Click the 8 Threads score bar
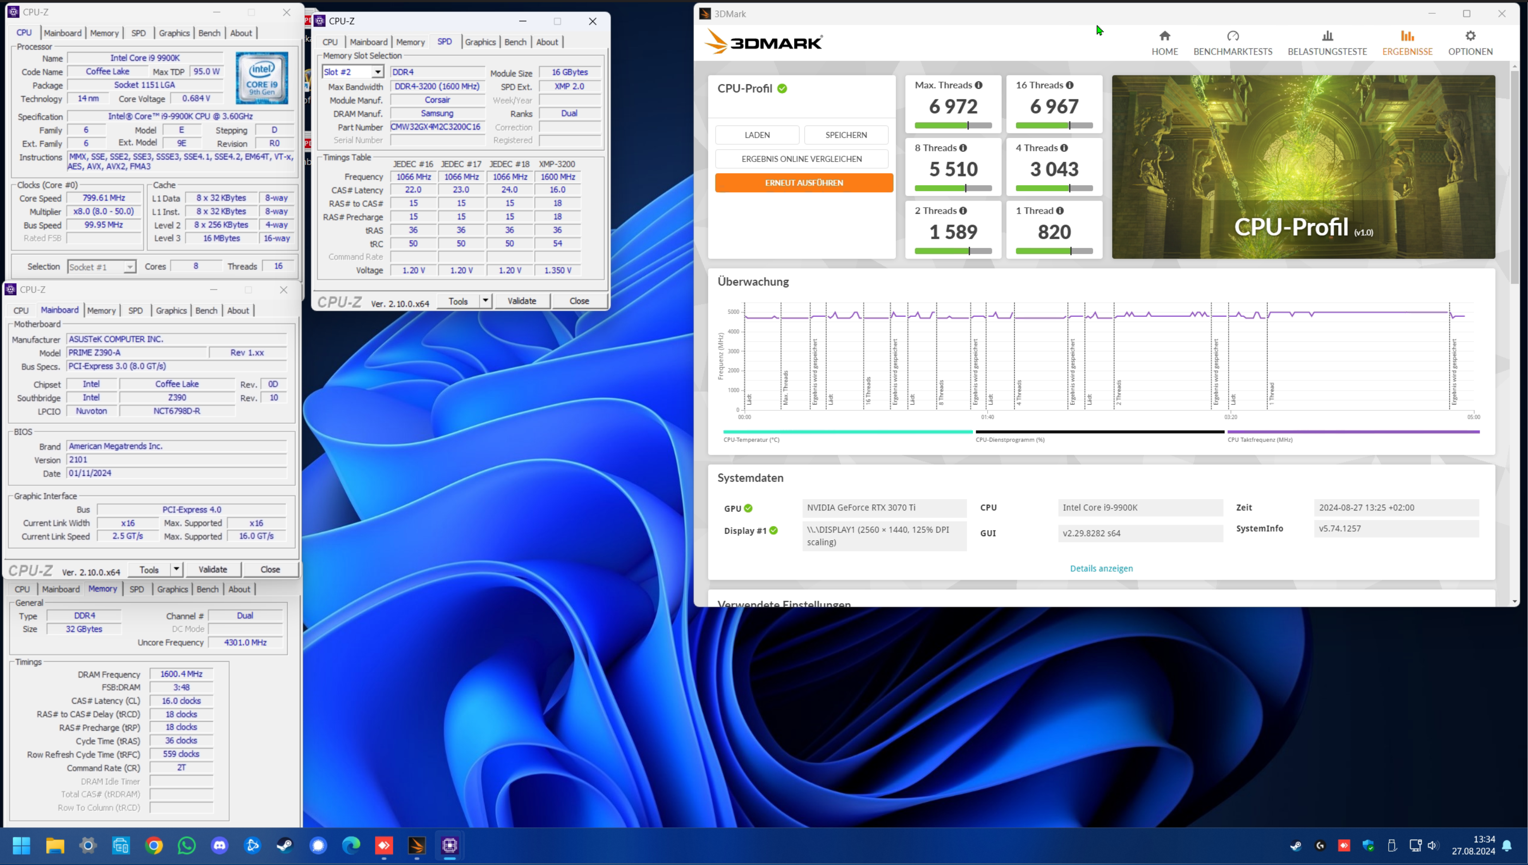The image size is (1528, 865). tap(953, 188)
